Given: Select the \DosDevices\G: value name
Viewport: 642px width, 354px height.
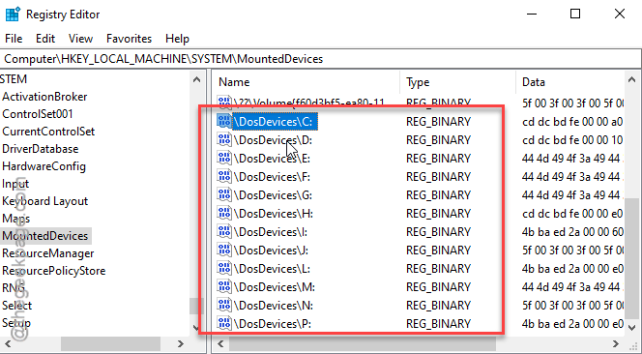Looking at the screenshot, I should (x=273, y=195).
